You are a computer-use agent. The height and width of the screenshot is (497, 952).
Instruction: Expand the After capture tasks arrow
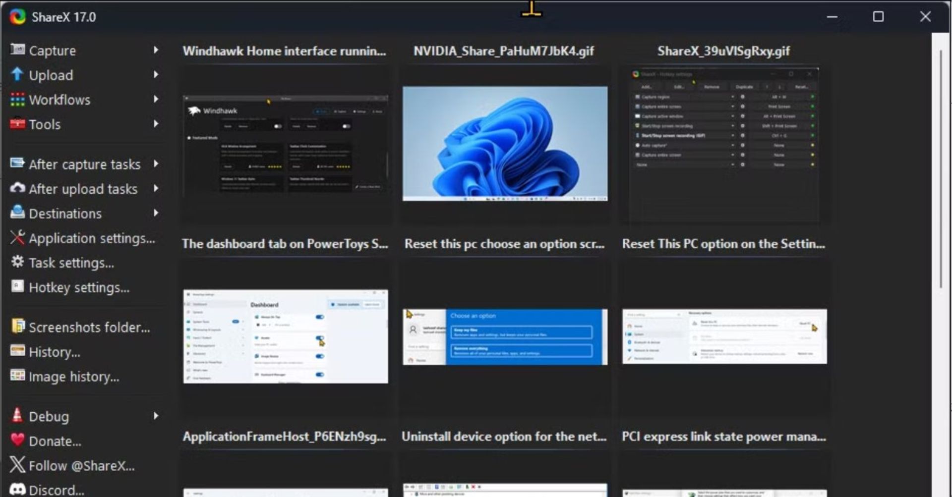156,164
